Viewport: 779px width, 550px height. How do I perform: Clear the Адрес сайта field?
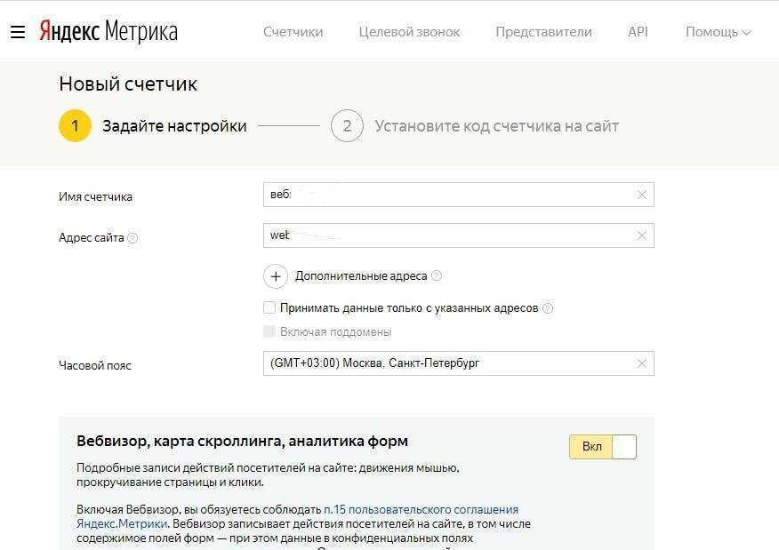[x=641, y=235]
